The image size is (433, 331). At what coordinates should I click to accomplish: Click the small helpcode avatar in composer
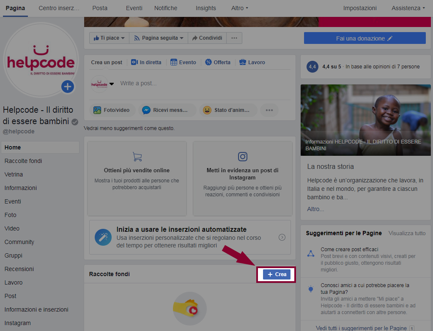[99, 84]
